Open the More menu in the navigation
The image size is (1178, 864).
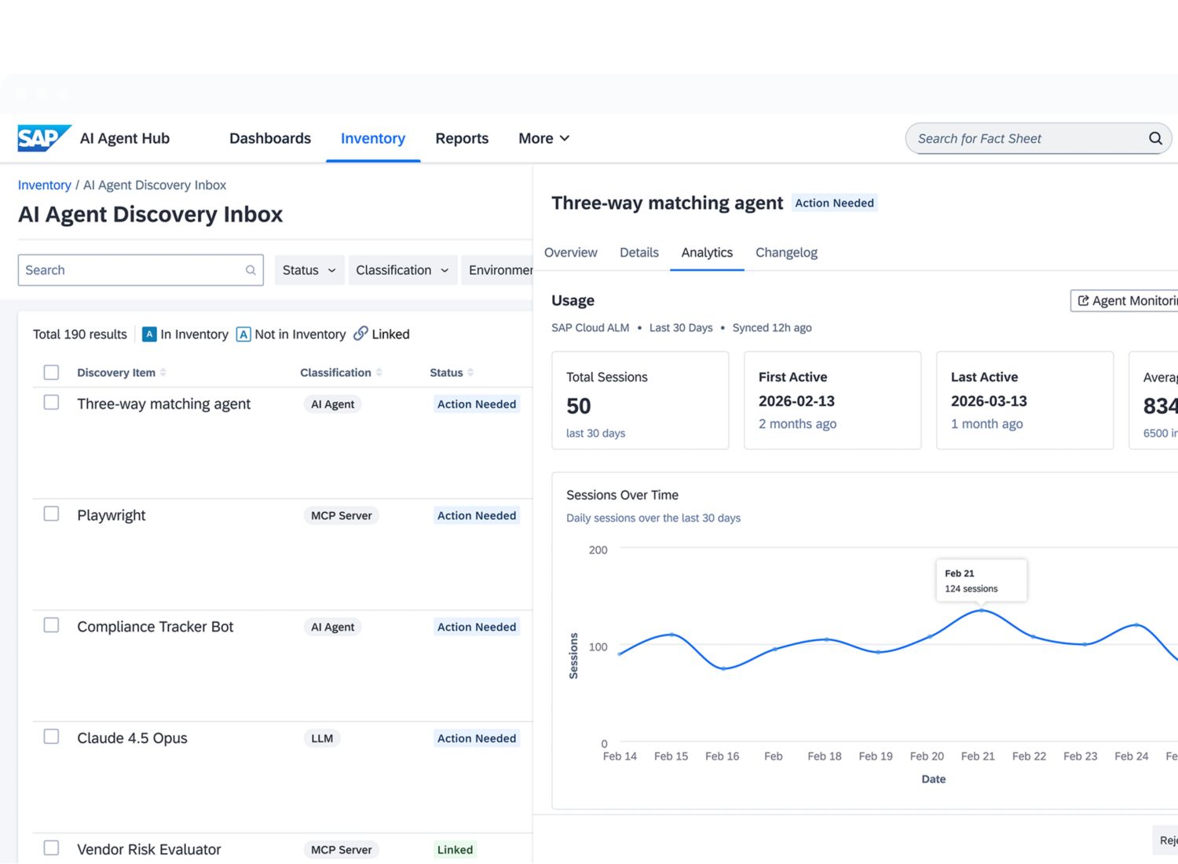[x=543, y=138]
